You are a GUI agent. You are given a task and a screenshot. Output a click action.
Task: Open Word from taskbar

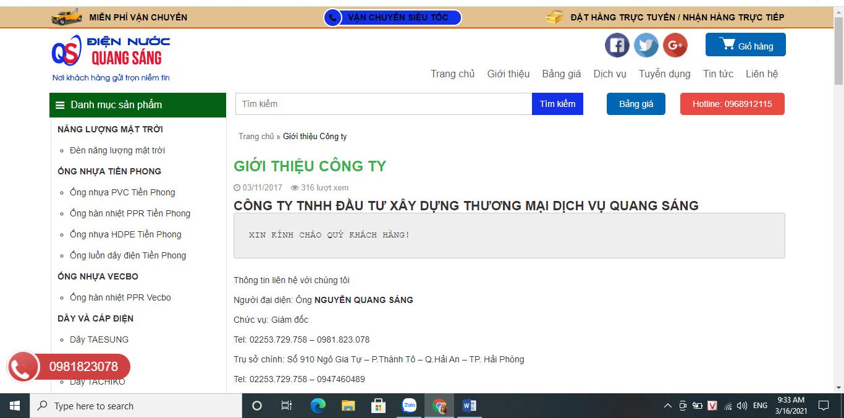tap(470, 406)
